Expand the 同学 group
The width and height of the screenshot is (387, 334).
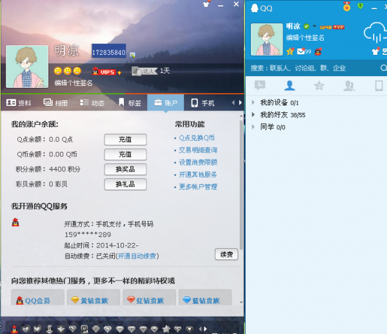point(253,127)
